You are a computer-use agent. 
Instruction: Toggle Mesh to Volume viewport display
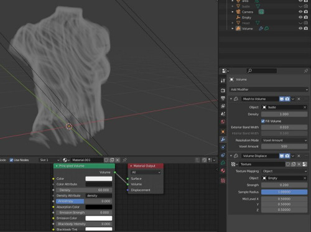[282, 99]
